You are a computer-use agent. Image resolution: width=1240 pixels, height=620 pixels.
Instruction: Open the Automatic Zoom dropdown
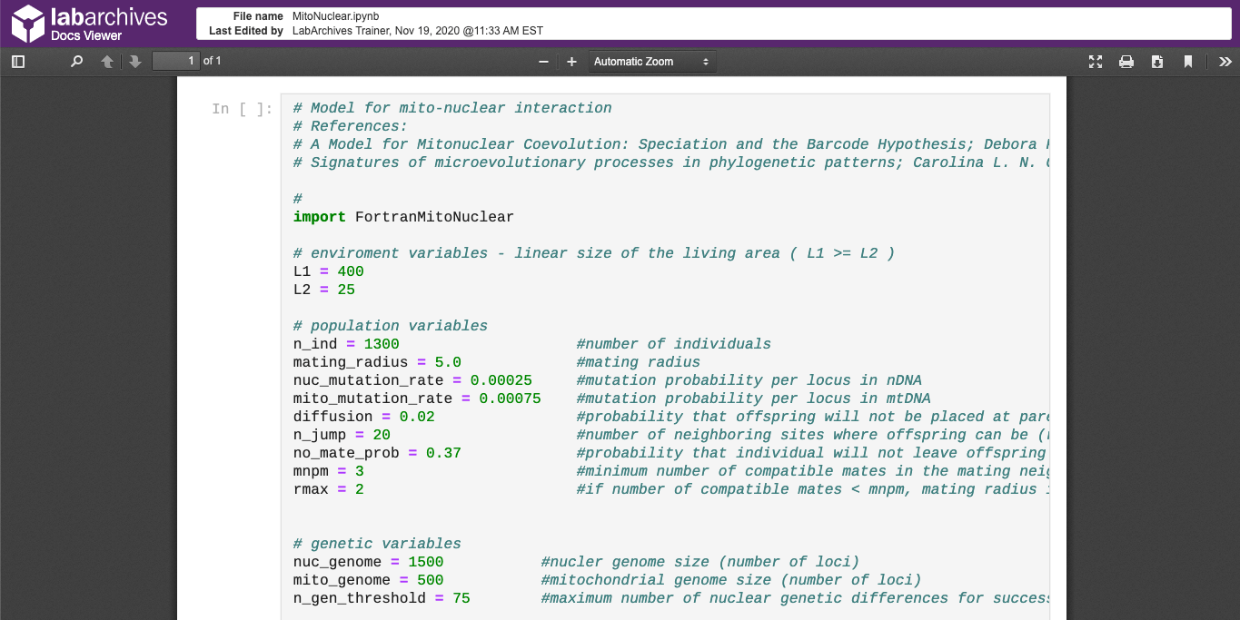pos(647,61)
